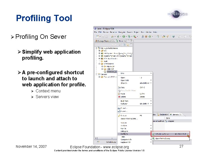This screenshot has width=199, height=154.
Task: Select Profile on Server submenu item
Action: 170,134
